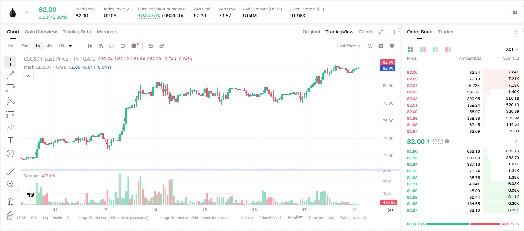
Task: Open the Last Price dropdown
Action: click(x=349, y=46)
